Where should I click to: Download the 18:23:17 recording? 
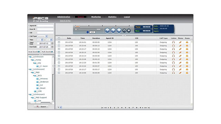coord(187,49)
